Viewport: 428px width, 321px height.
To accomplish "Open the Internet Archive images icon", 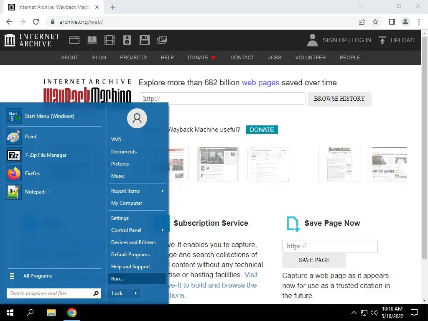I will coord(162,40).
